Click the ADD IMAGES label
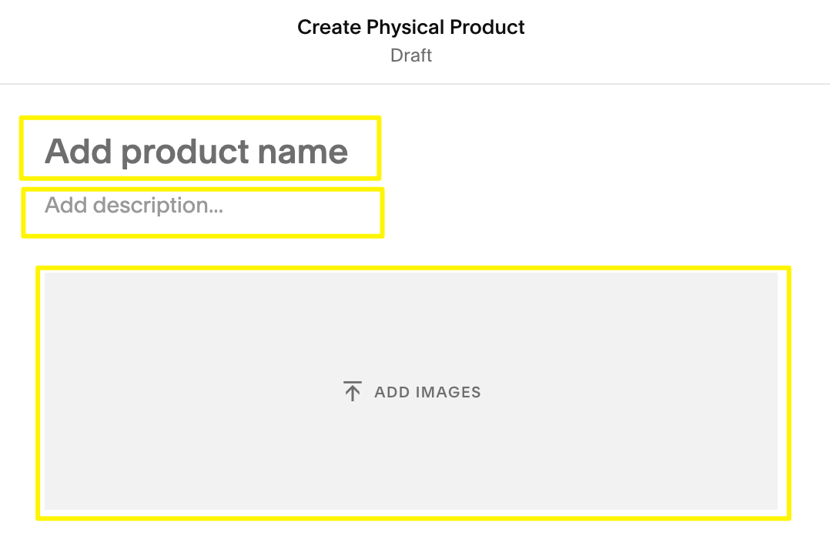830x553 pixels. coord(427,392)
